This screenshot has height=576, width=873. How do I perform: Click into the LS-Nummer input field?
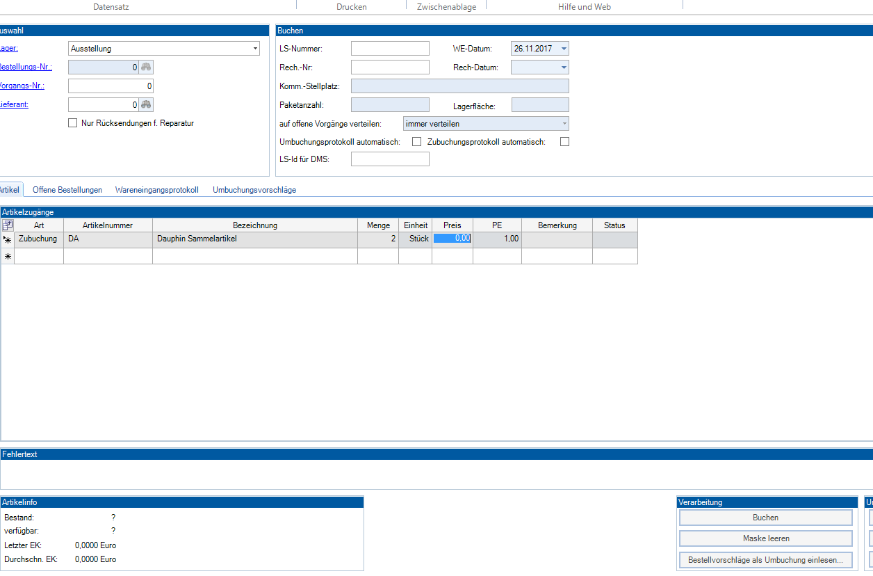click(390, 49)
